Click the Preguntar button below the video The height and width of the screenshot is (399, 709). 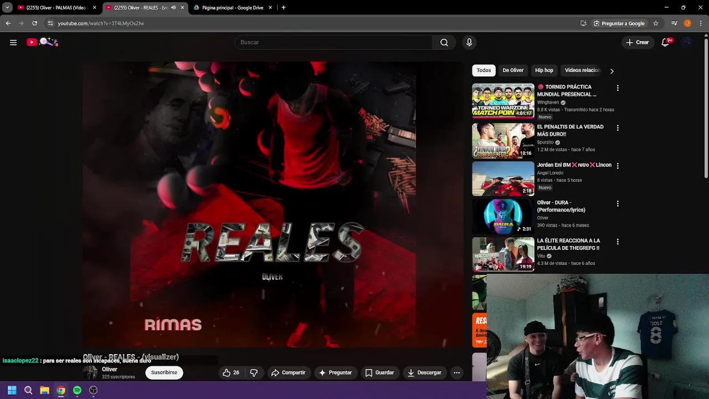(335, 373)
